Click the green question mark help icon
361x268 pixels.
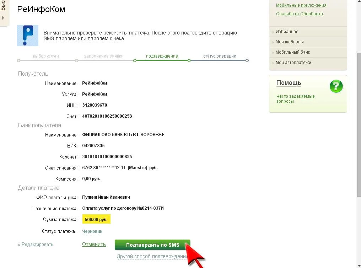336,86
